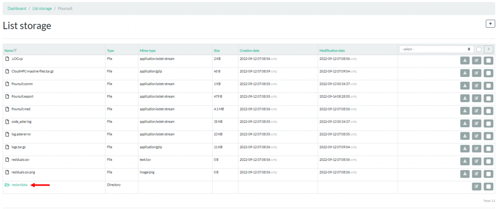The width and height of the screenshot is (499, 209).
Task: Download the Poursuit.med file
Action: coord(464,111)
